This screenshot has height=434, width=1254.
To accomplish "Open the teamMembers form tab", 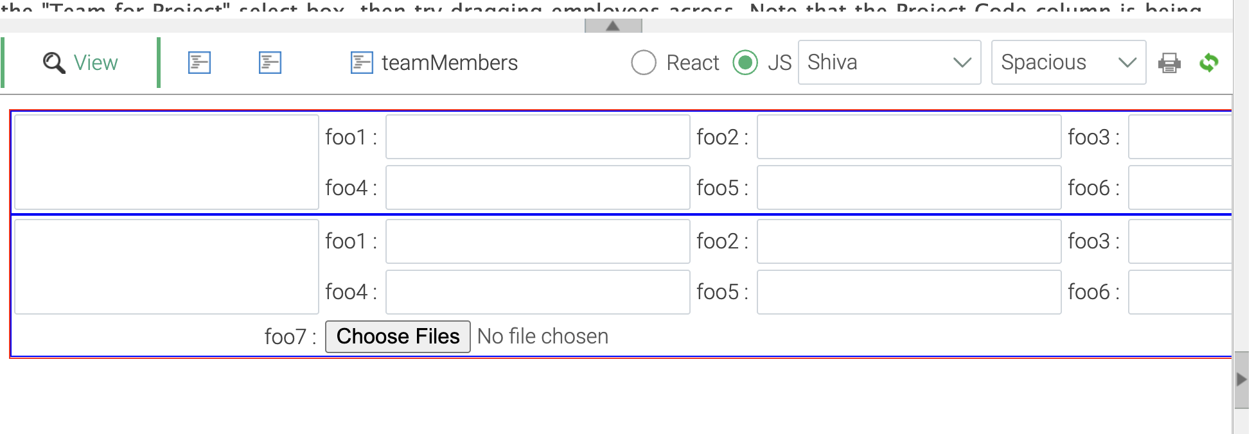I will 434,63.
